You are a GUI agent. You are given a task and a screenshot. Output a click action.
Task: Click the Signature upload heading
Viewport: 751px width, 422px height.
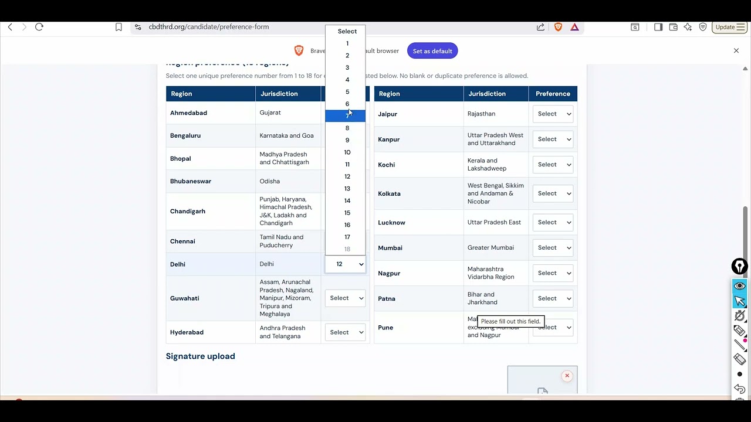click(200, 356)
